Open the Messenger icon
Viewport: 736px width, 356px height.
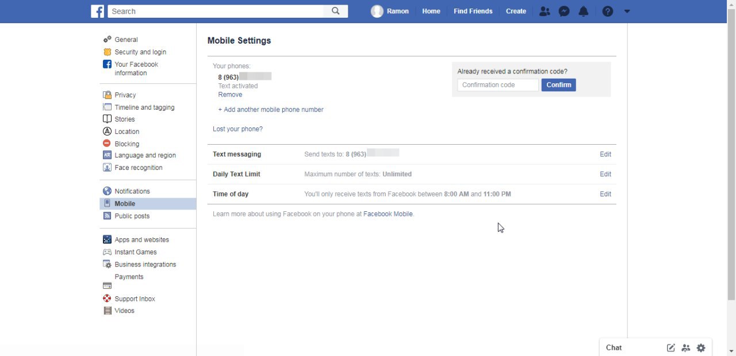pyautogui.click(x=564, y=11)
